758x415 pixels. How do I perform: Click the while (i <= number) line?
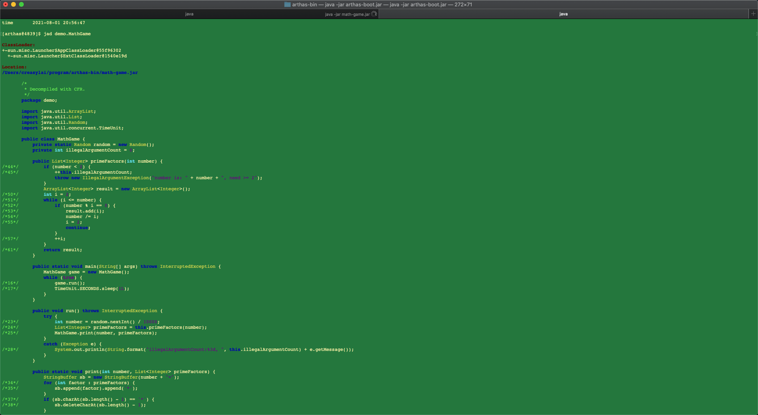[x=72, y=200]
